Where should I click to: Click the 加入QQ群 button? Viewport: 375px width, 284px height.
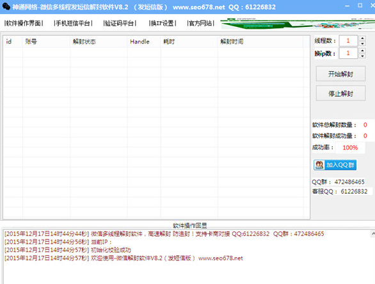click(x=335, y=165)
